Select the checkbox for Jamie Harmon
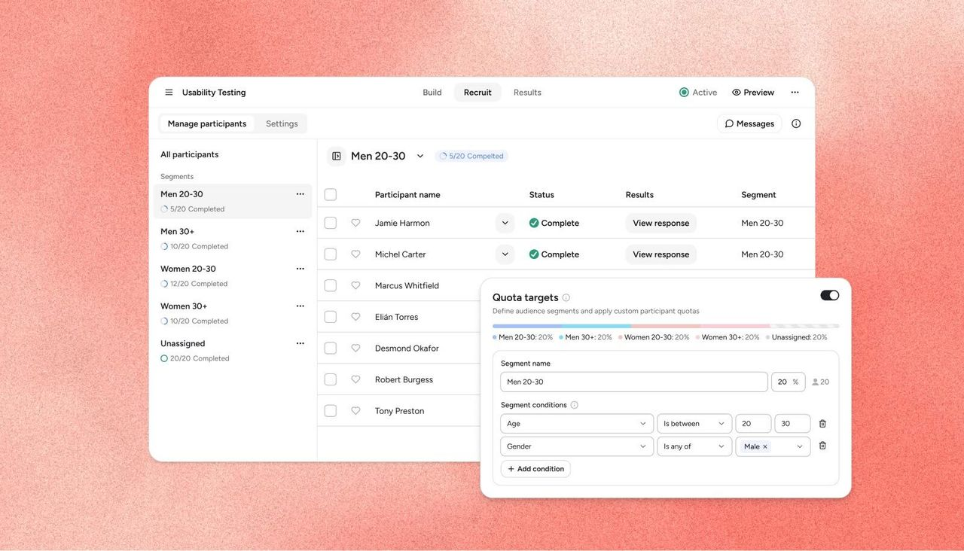The image size is (964, 551). point(331,223)
